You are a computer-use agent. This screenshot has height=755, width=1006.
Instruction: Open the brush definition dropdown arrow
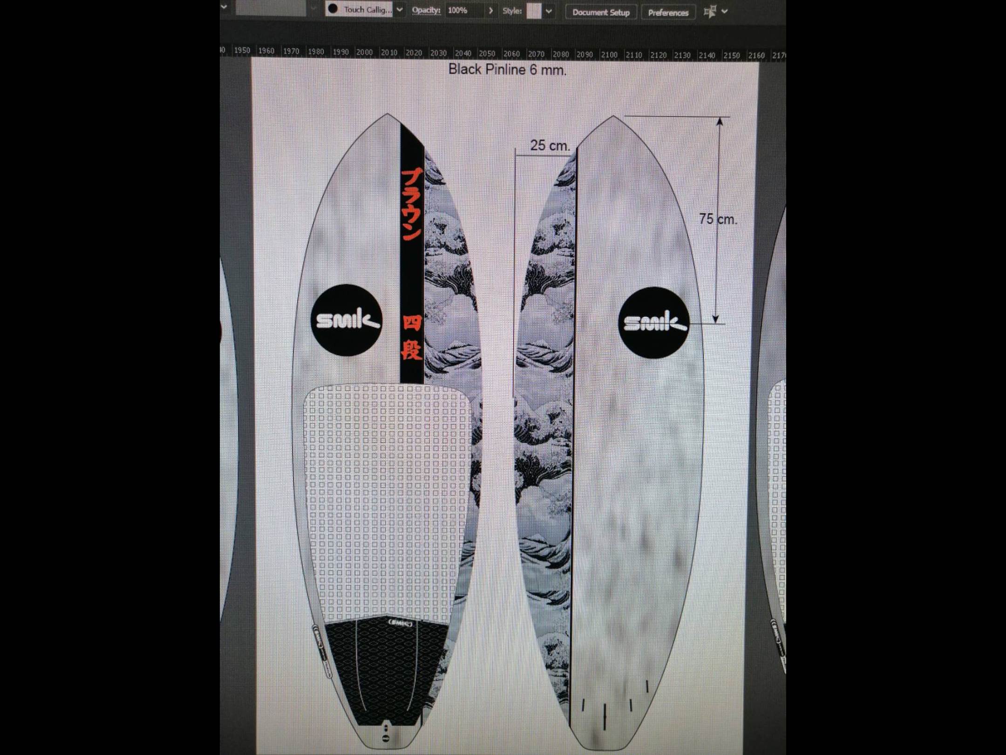coord(400,9)
